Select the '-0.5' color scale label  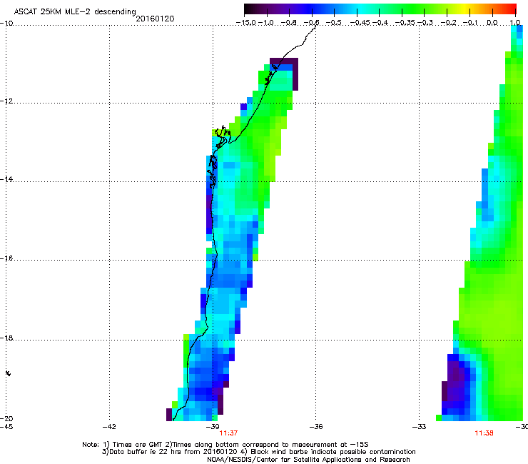click(x=334, y=23)
